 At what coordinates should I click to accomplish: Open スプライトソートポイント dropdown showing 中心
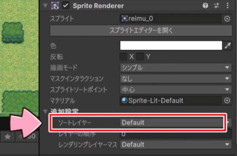176,90
